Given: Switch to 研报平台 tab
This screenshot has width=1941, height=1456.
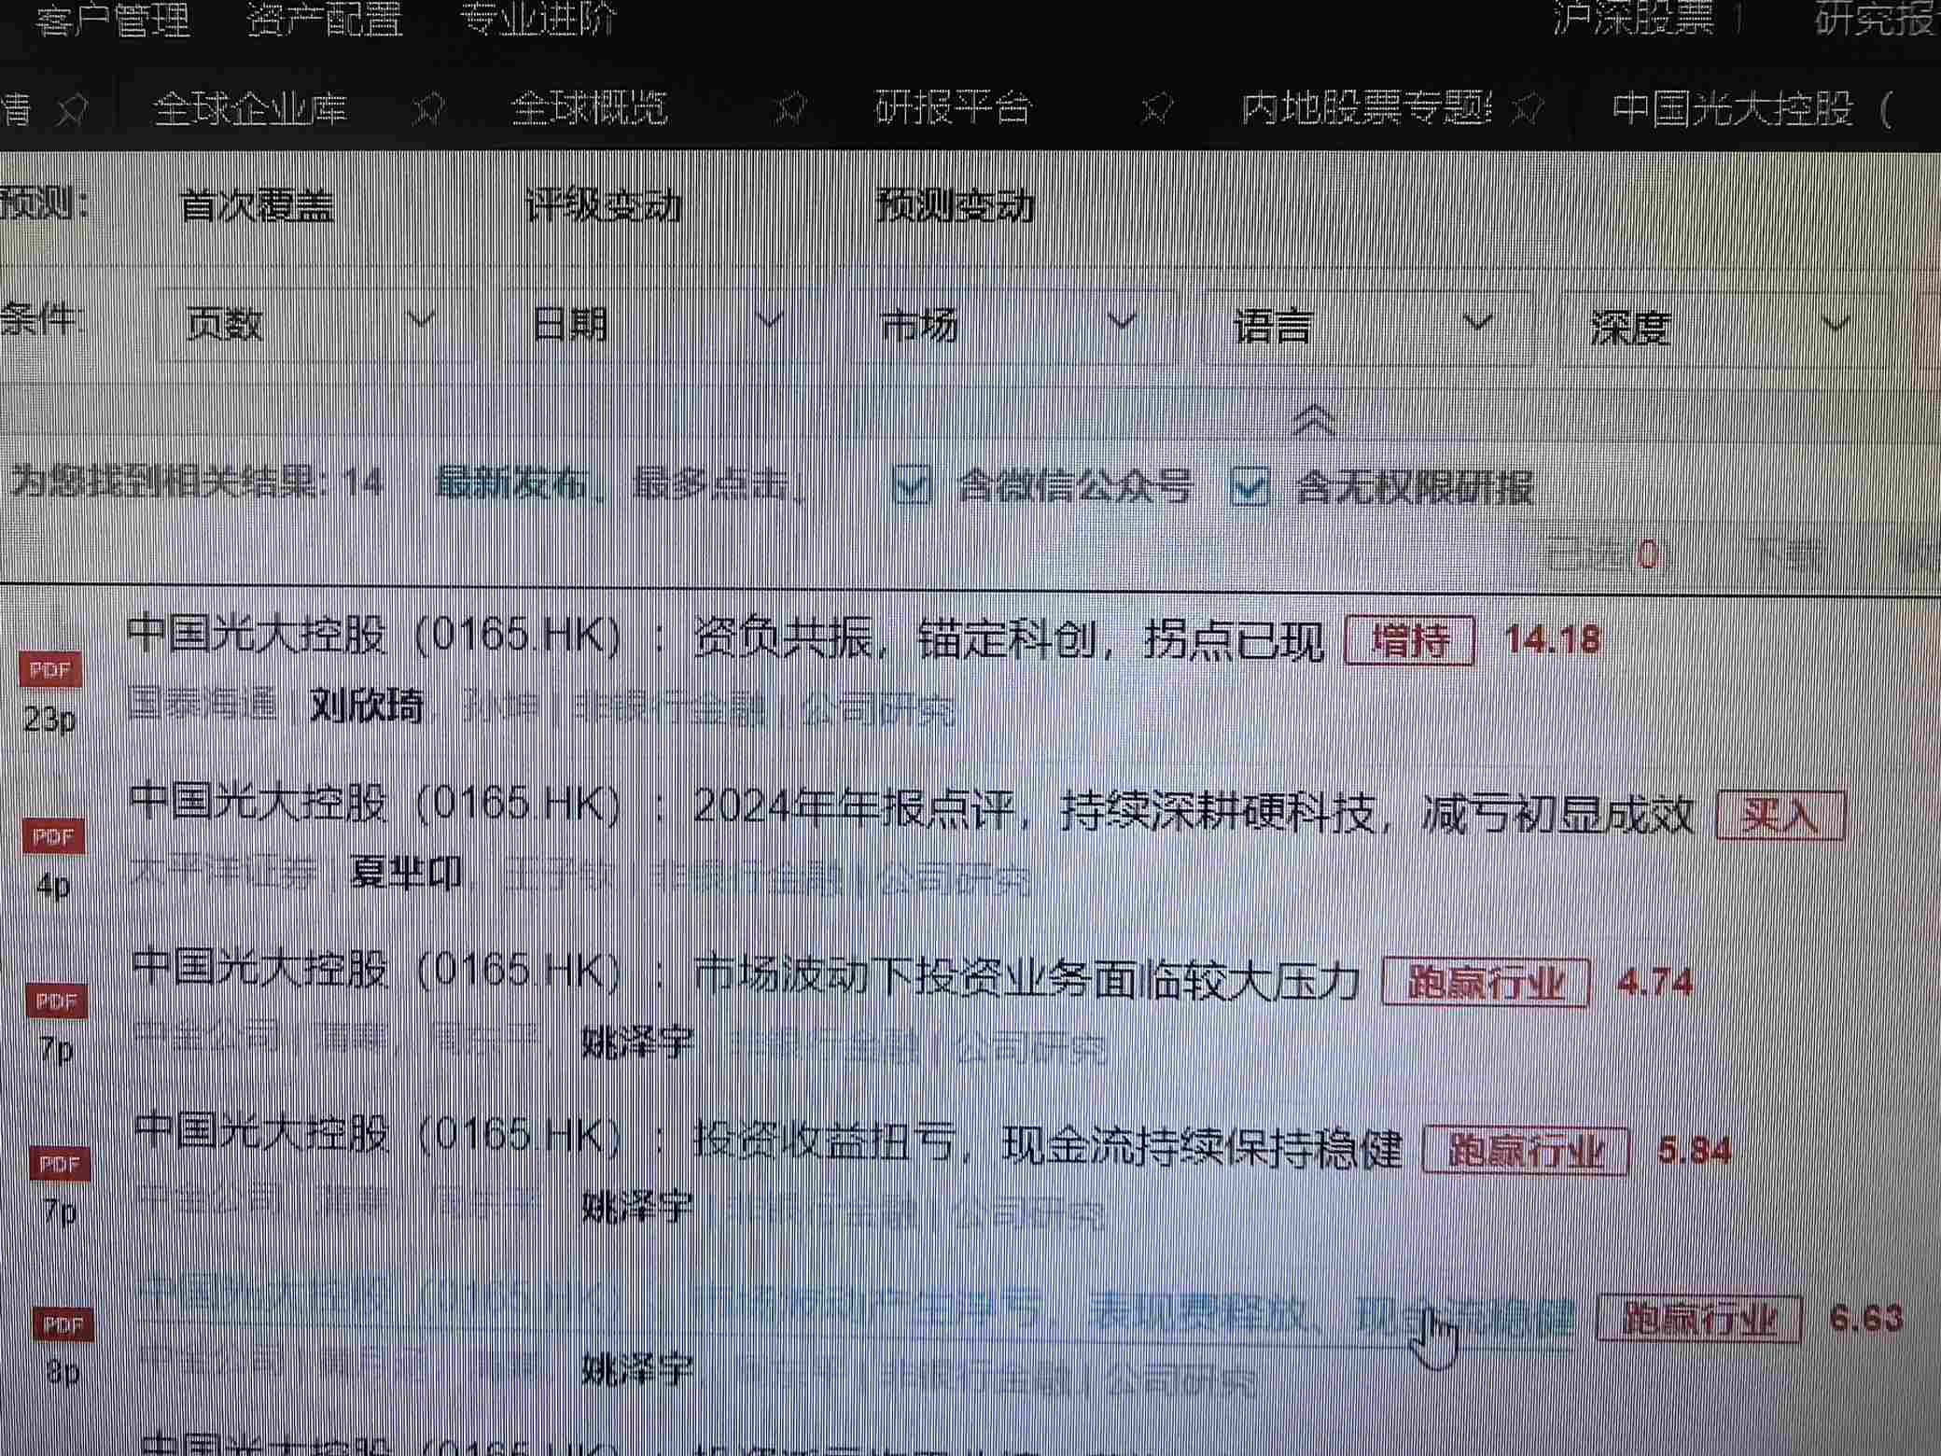Looking at the screenshot, I should (954, 108).
